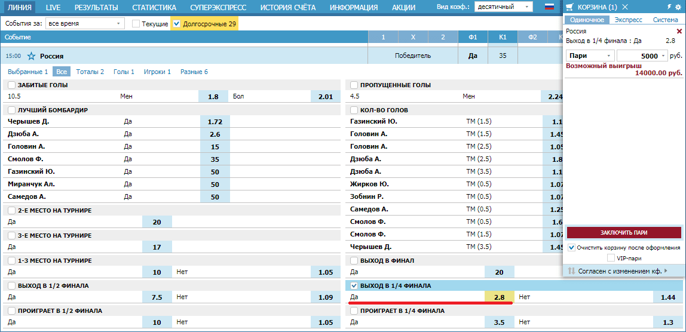Show the Игроки 1 filter

[x=158, y=72]
